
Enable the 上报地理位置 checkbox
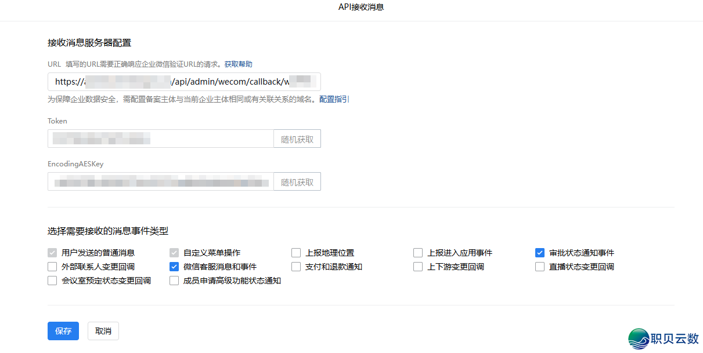(x=296, y=252)
